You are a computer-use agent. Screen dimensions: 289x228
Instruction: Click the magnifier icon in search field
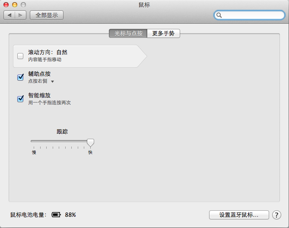click(219, 15)
